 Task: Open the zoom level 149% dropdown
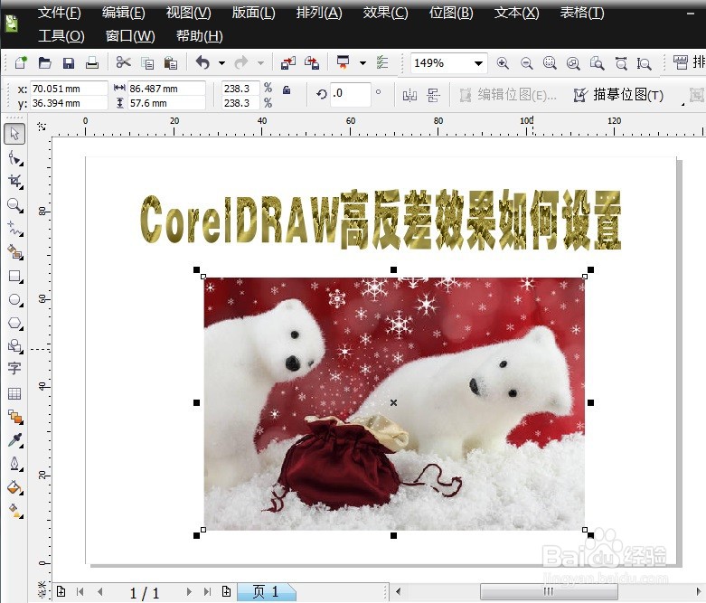pos(478,63)
